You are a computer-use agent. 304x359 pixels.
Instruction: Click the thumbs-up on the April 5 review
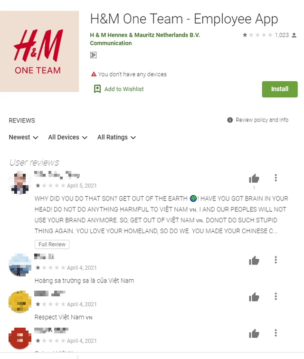(254, 179)
